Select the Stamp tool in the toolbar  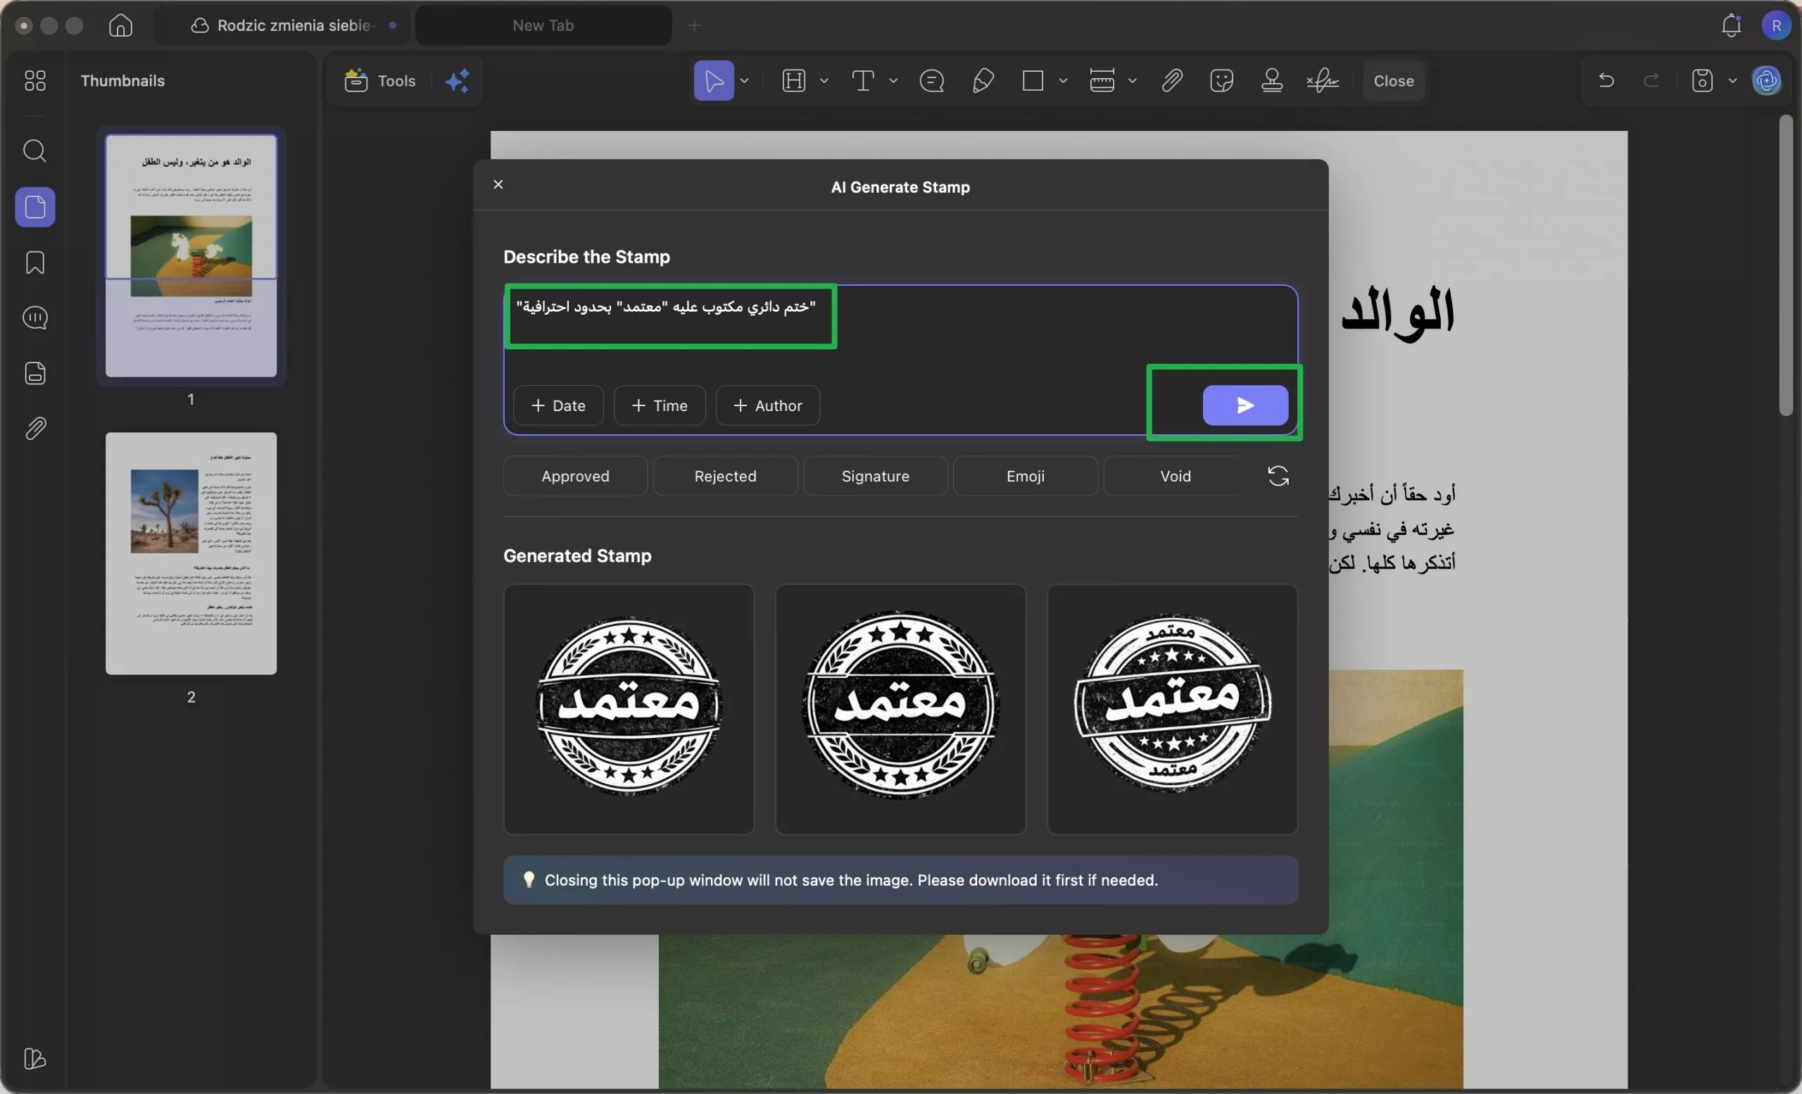[1272, 80]
